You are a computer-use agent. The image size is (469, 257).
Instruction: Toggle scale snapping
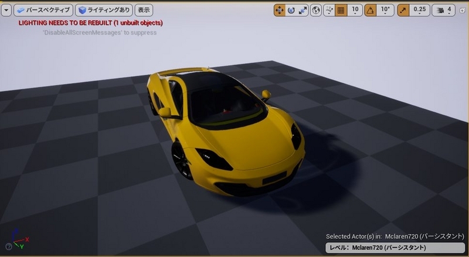pos(403,10)
